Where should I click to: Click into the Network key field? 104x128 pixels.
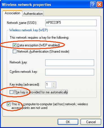click(x=70, y=63)
